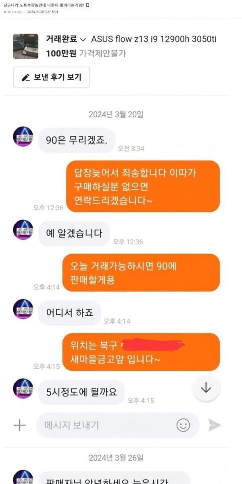Open avatar beside '90은 무리겠죠' message

pos(23,137)
